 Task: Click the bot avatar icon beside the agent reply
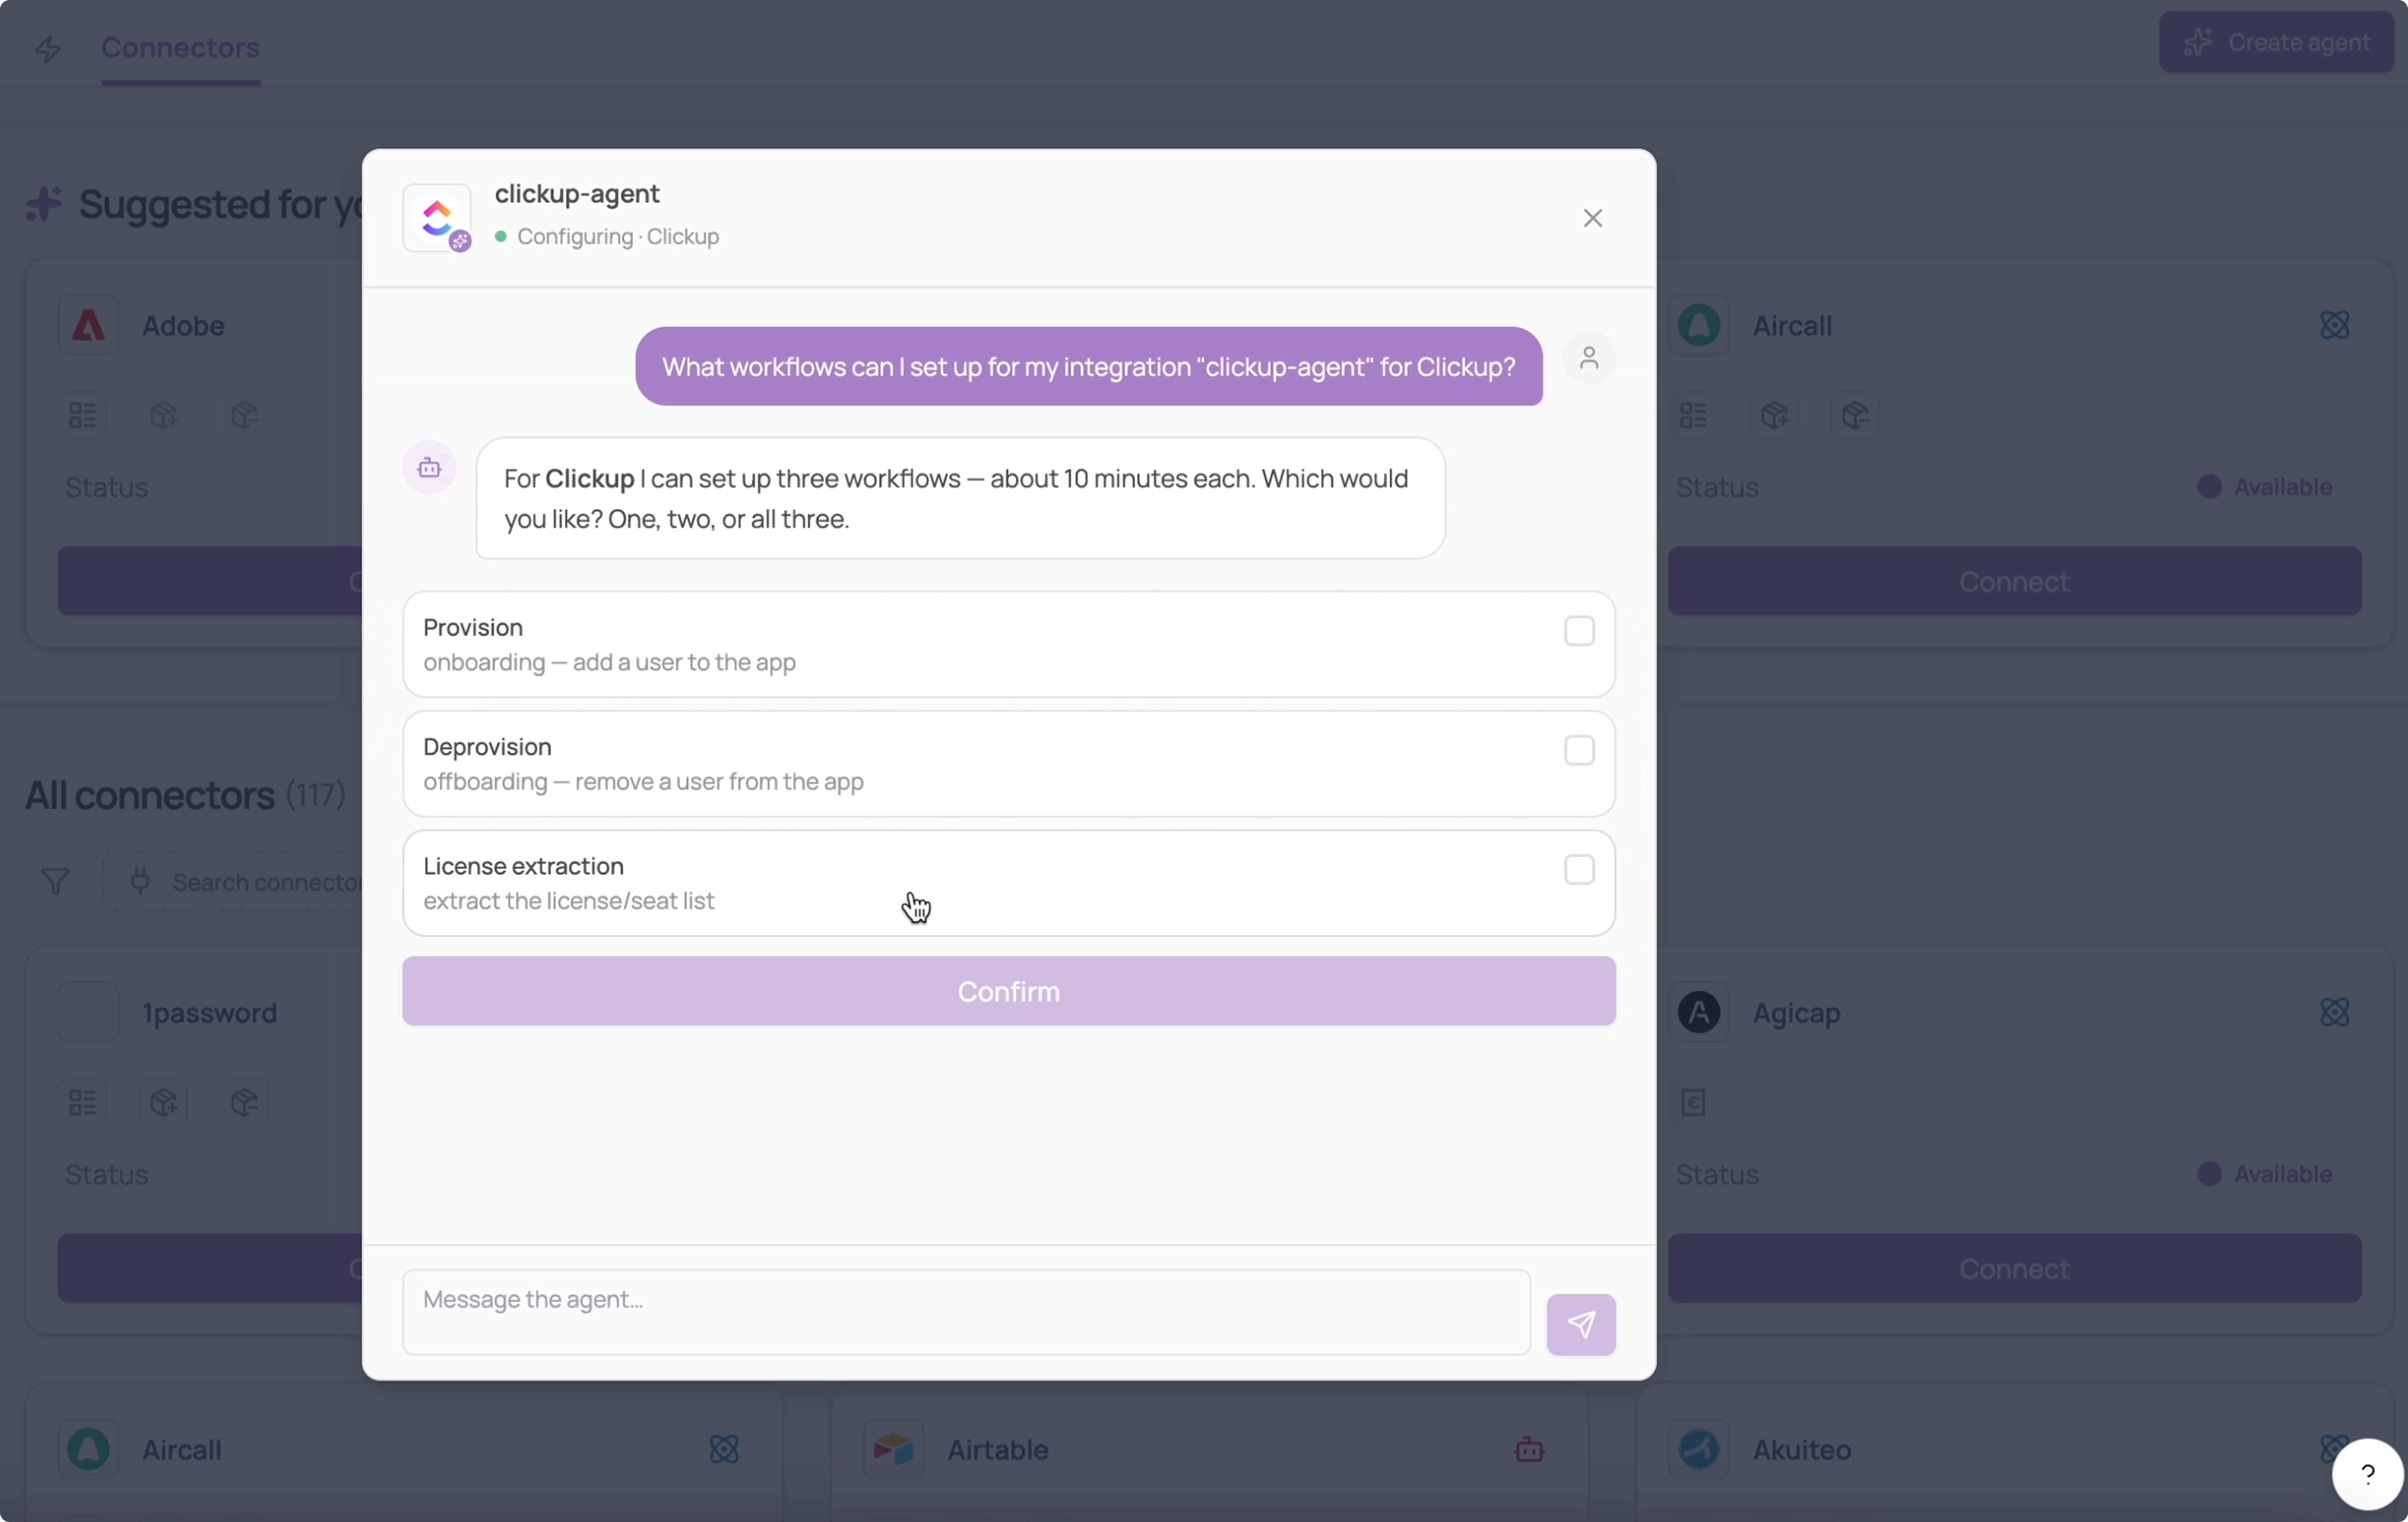(x=429, y=468)
